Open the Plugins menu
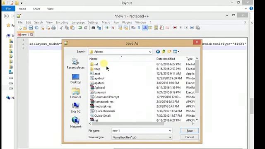The height and width of the screenshot is (149, 265). [127, 22]
